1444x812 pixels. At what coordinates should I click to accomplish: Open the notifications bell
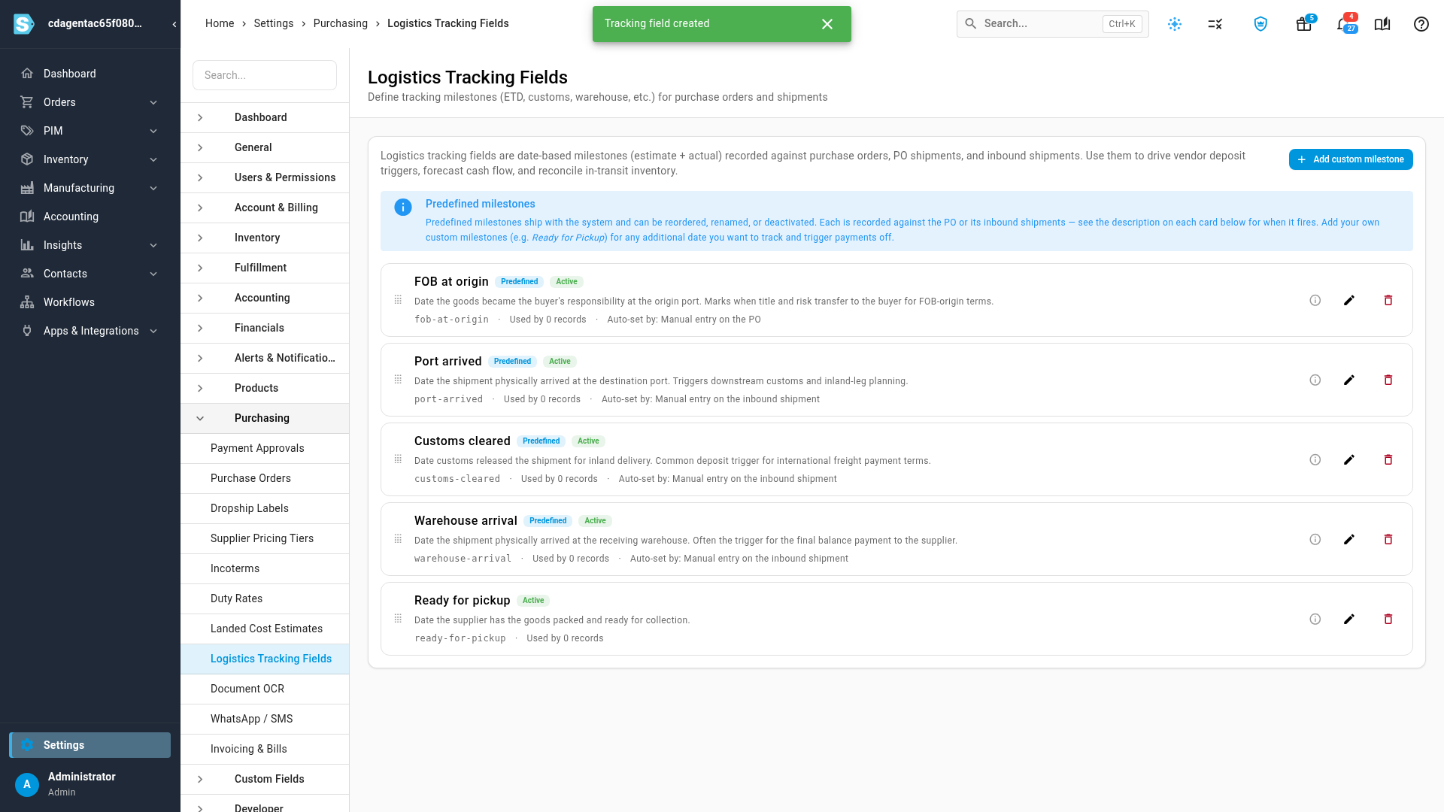[1343, 24]
